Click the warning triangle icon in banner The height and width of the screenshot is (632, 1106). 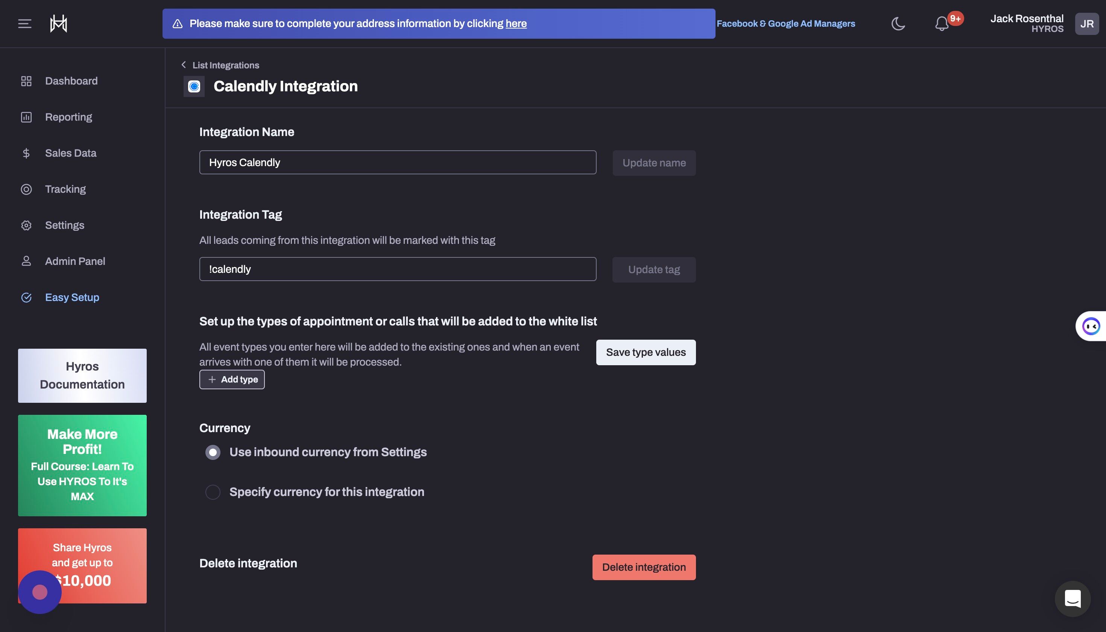177,24
